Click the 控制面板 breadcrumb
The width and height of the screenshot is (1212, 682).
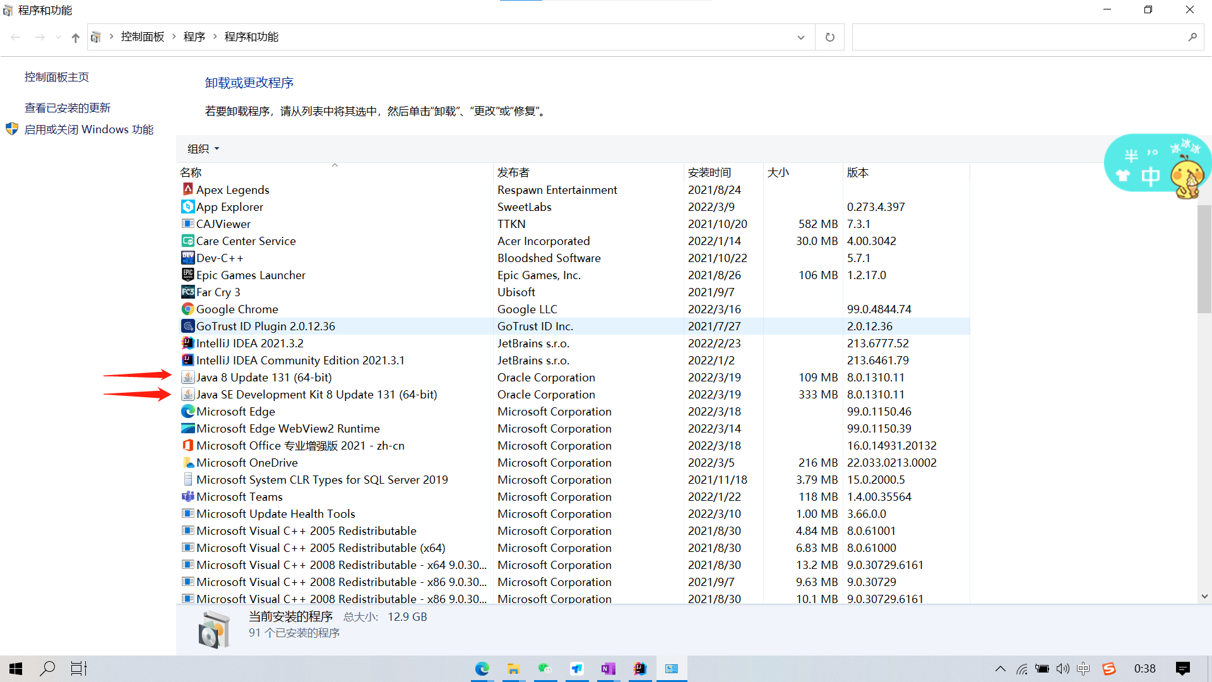(x=143, y=37)
